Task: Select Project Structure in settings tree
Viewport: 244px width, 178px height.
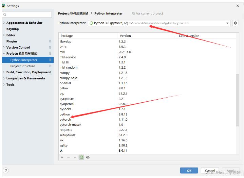Action: point(22,66)
